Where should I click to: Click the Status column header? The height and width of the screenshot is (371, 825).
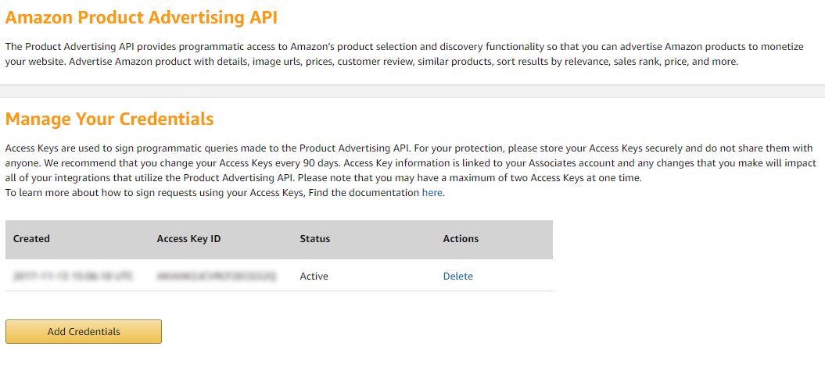coord(314,238)
